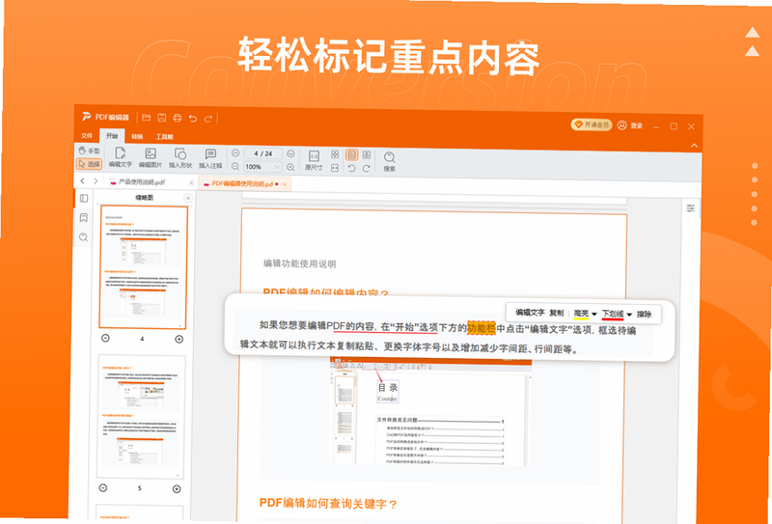The width and height of the screenshot is (772, 524).
Task: Choose the 编辑图片 edit image tool
Action: [151, 157]
